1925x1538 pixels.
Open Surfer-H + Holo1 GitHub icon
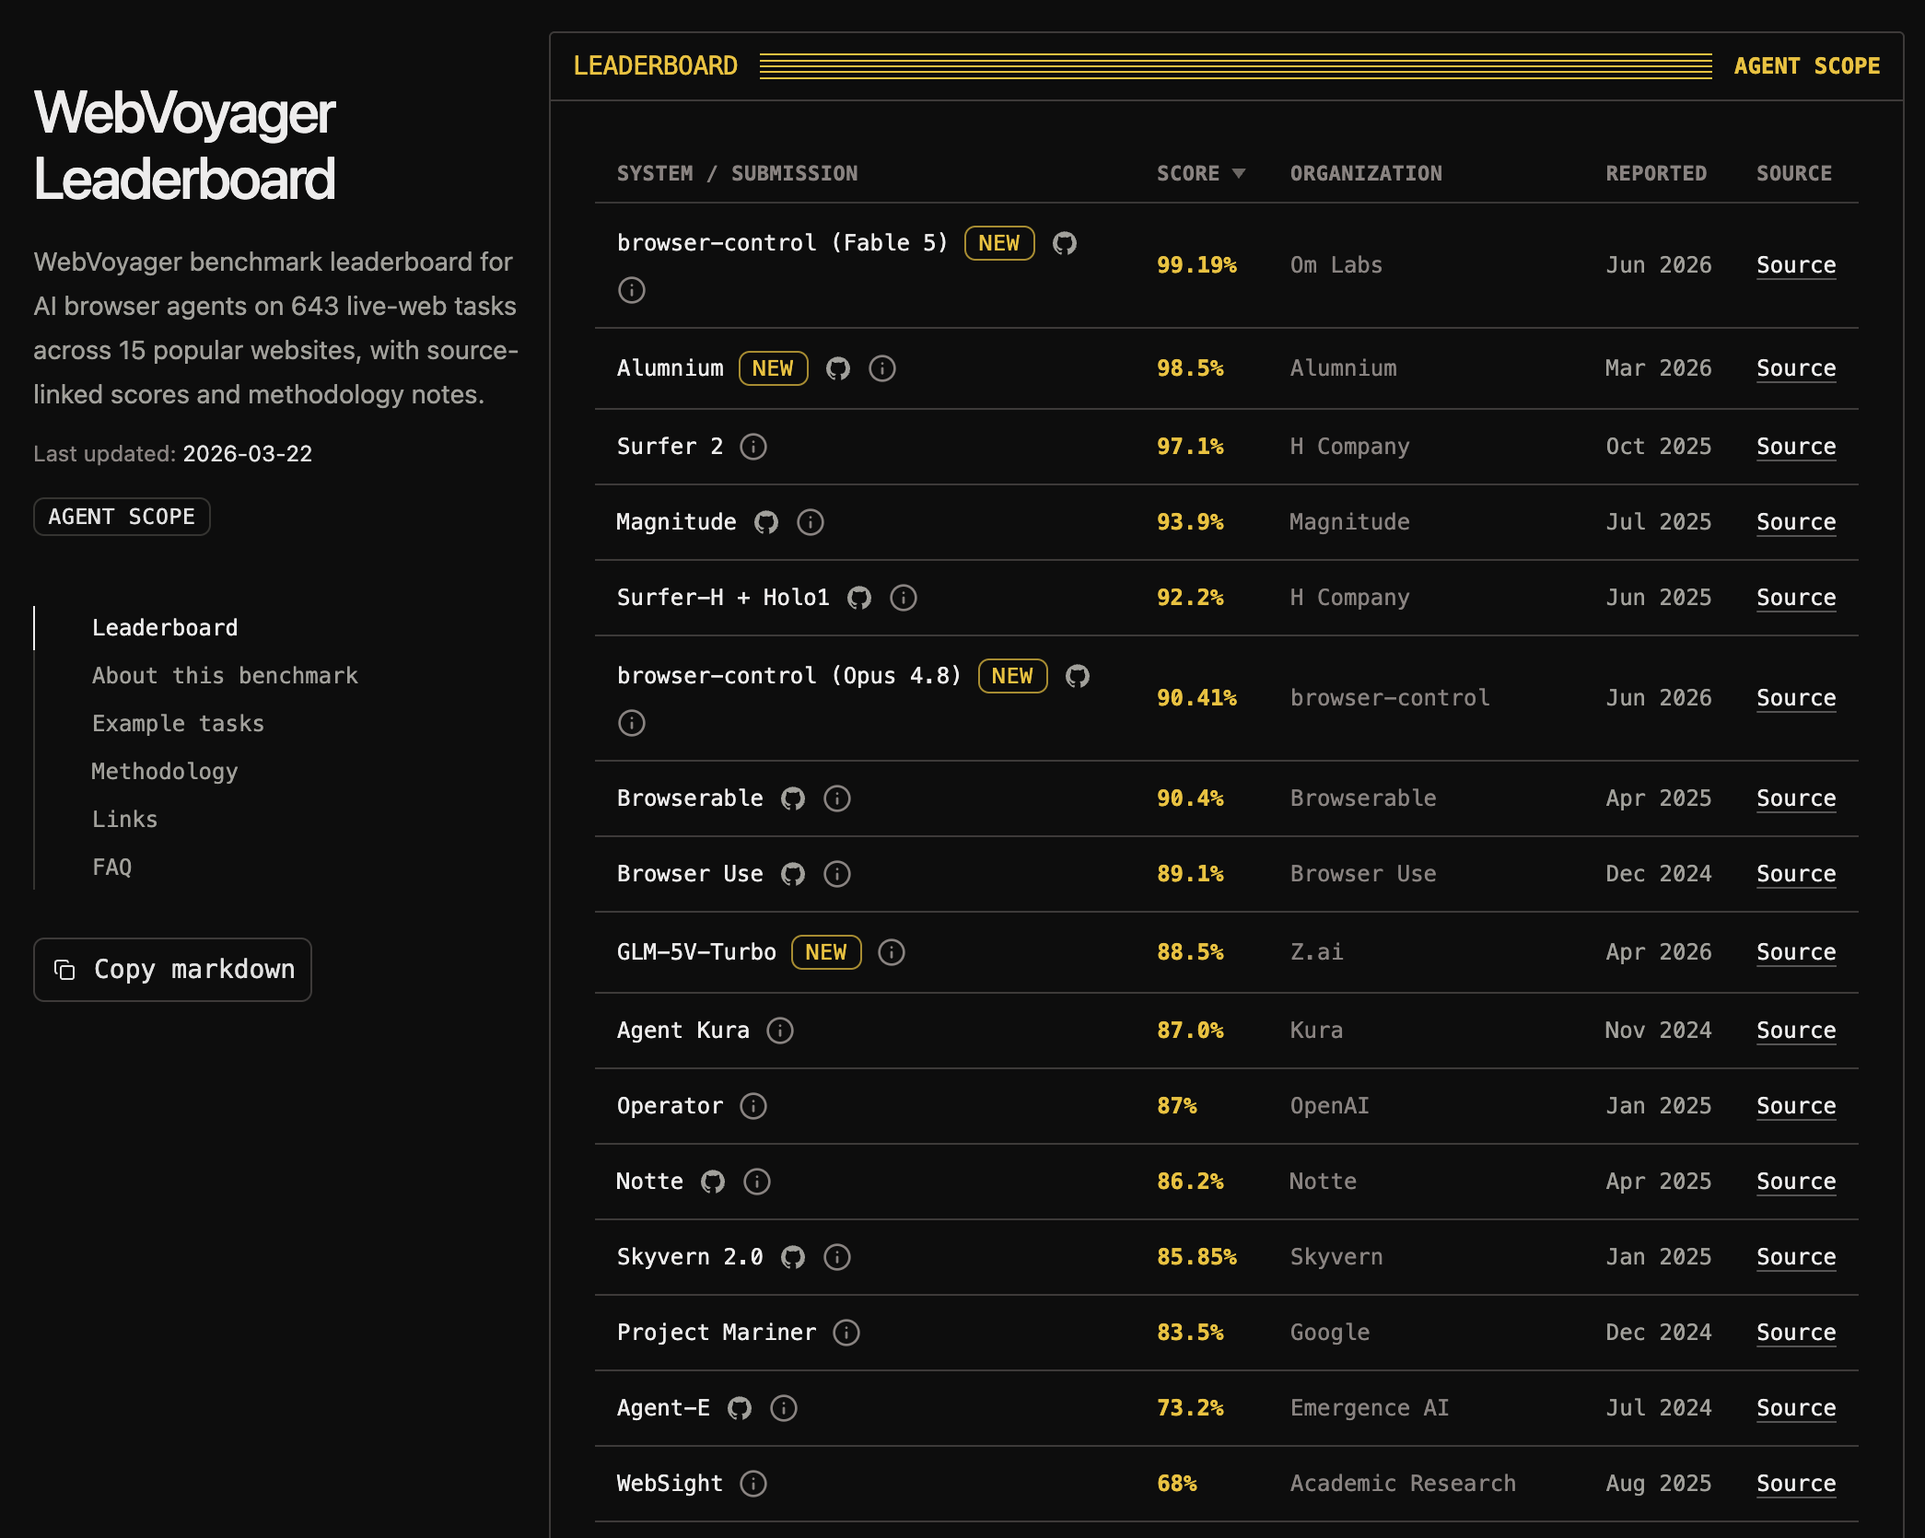pos(859,598)
